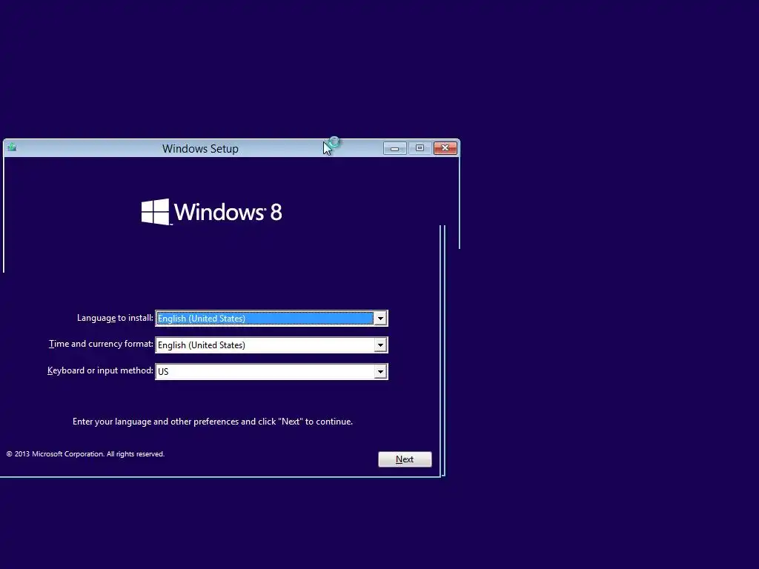The height and width of the screenshot is (569, 759).
Task: Close the Windows Setup window
Action: (445, 148)
